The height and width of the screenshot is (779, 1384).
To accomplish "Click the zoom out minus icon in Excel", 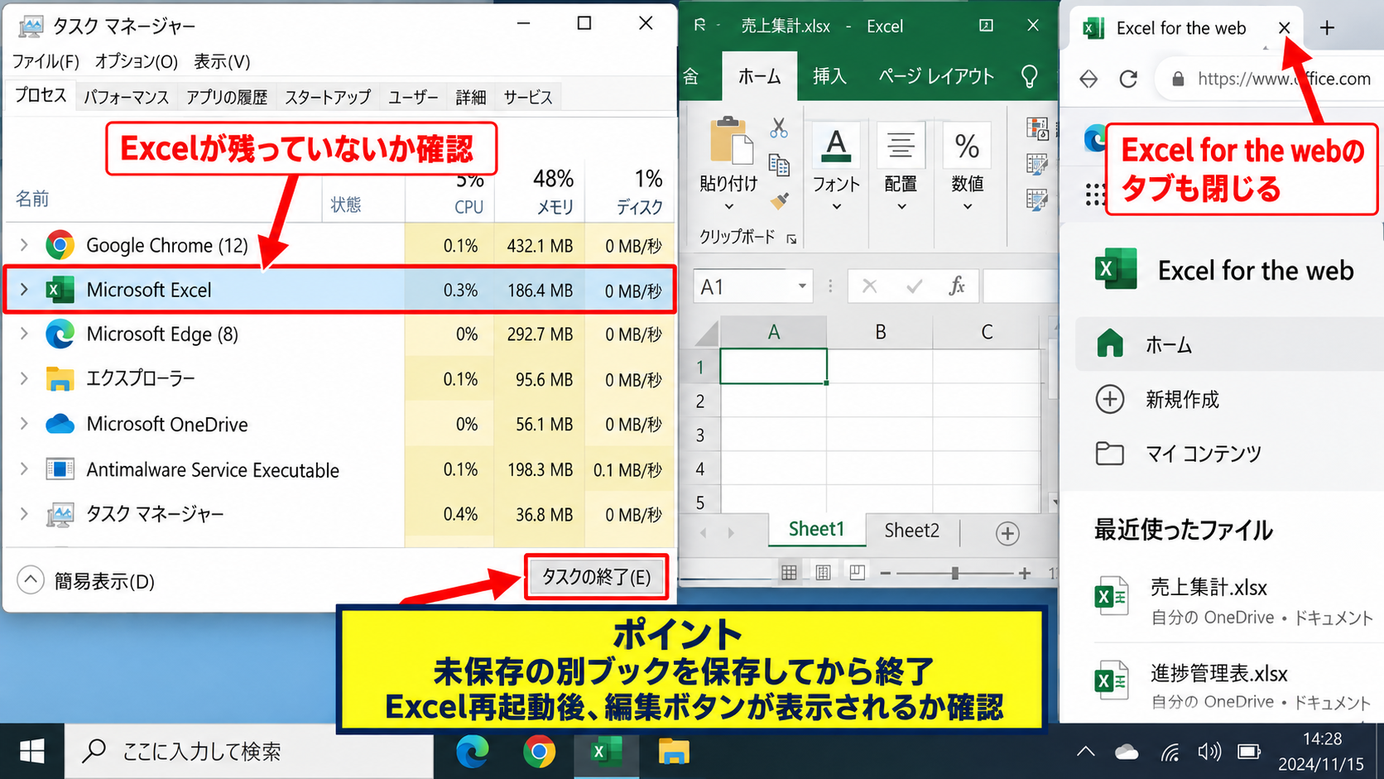I will (x=885, y=573).
